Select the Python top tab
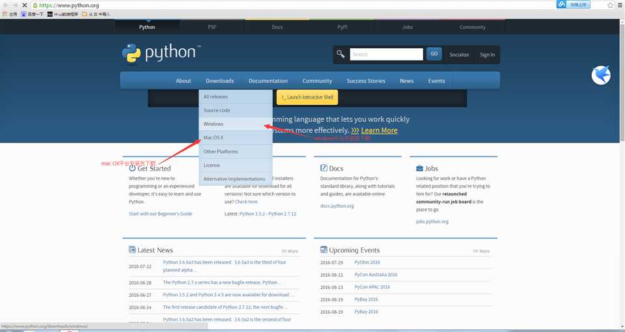The width and height of the screenshot is (625, 332). 147,27
